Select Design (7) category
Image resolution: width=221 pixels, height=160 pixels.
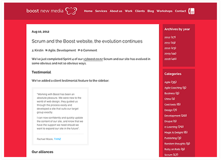tap(171, 110)
